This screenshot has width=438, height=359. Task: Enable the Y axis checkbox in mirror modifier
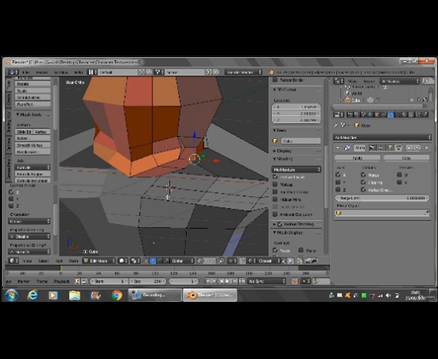(338, 182)
